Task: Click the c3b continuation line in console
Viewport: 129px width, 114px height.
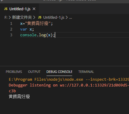Action: coord(12,91)
